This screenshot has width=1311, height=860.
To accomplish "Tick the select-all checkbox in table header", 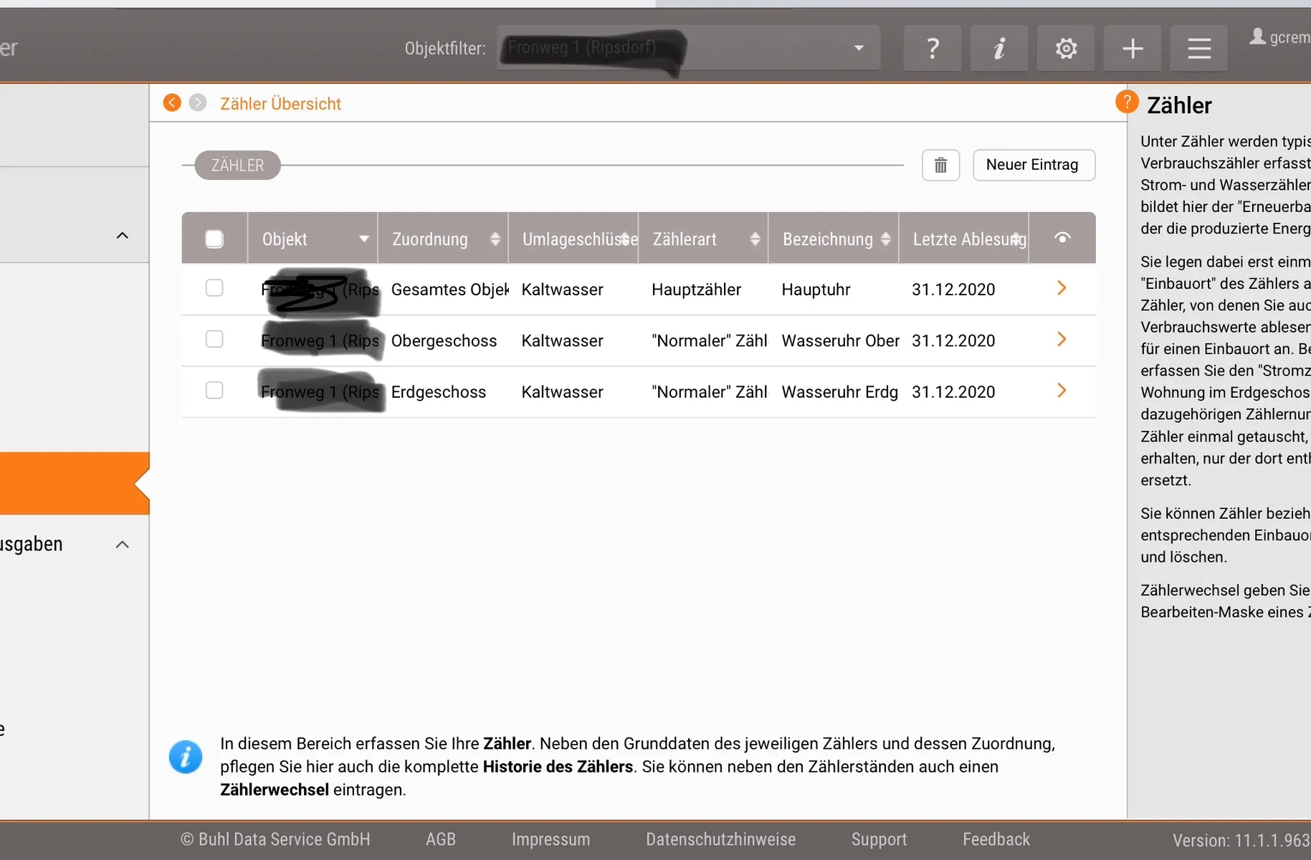I will [214, 239].
